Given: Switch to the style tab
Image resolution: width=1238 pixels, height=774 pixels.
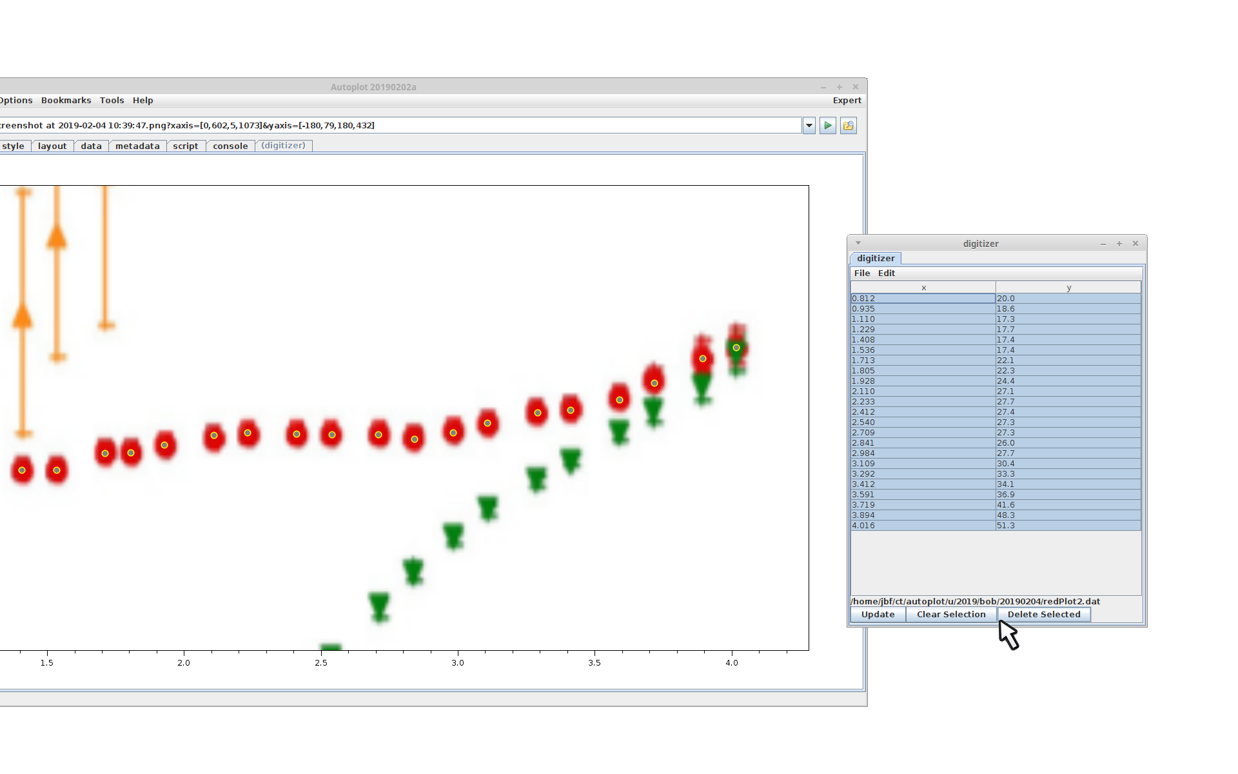Looking at the screenshot, I should [x=13, y=146].
